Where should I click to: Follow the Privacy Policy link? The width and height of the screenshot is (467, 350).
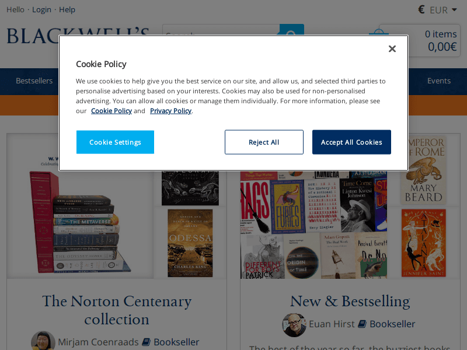(x=170, y=111)
